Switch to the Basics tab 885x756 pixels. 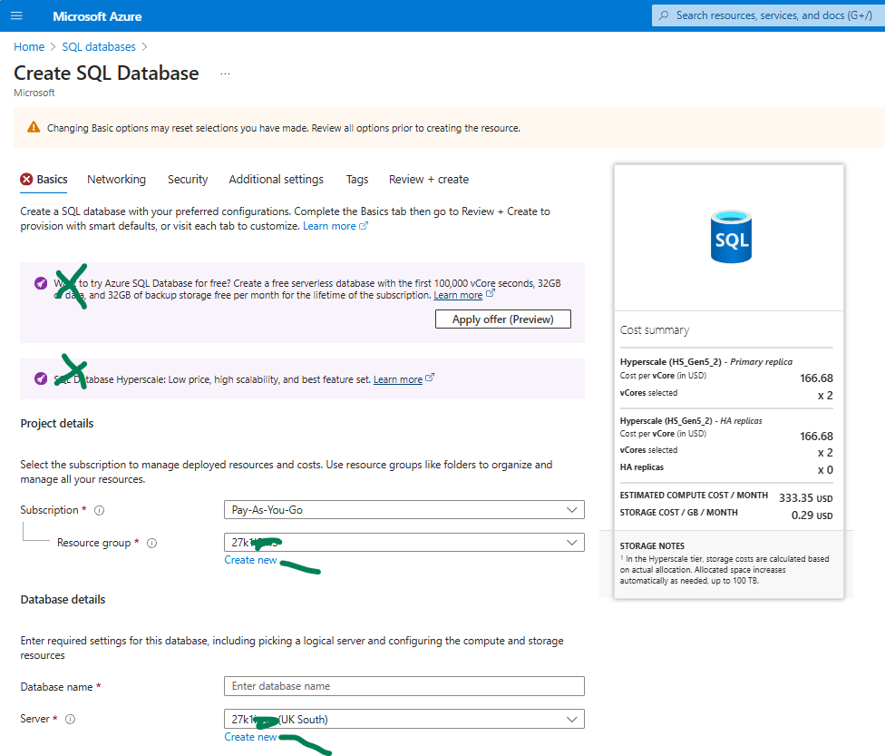point(44,180)
